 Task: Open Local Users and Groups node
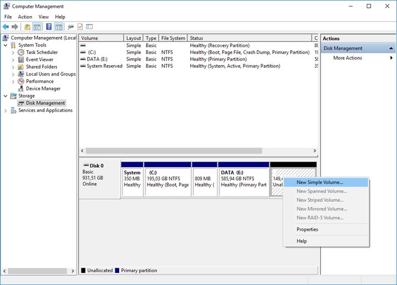50,74
